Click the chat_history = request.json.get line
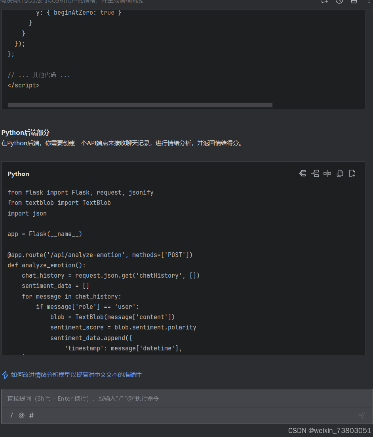 (111, 276)
